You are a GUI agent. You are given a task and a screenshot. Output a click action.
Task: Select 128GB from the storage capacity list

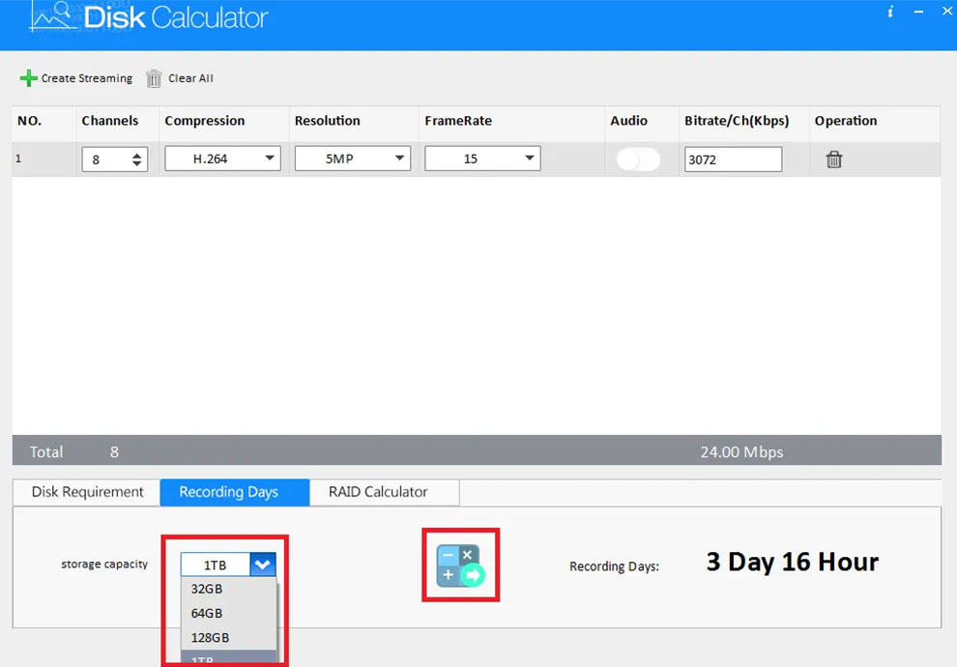coord(229,638)
